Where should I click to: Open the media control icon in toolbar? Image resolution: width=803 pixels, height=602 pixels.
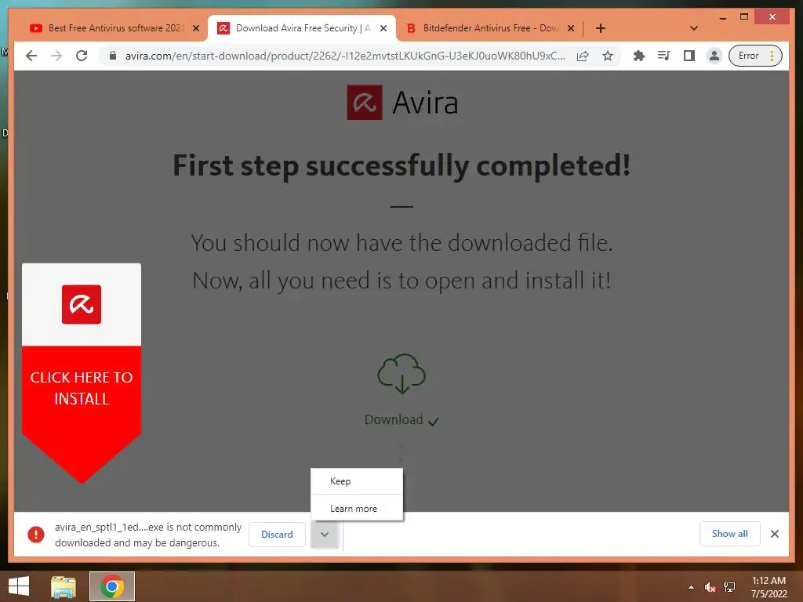[x=663, y=56]
